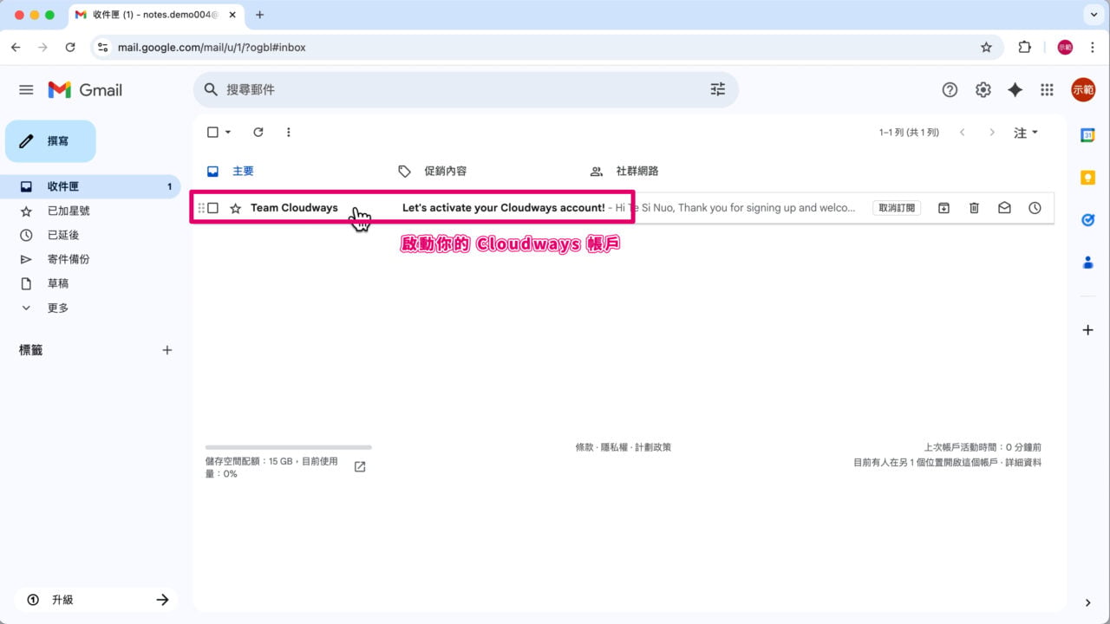Open the 注 input tools dropdown

1024,133
